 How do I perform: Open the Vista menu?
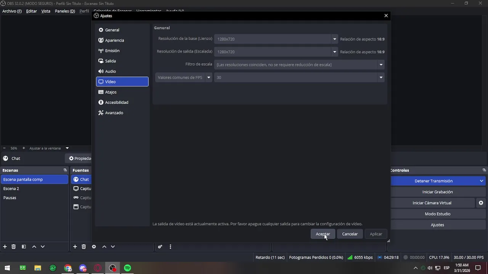click(x=46, y=11)
